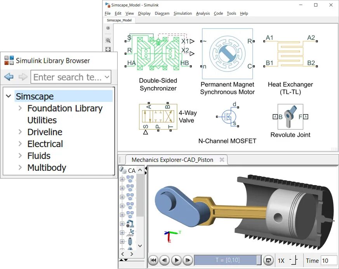Expand the world frame node plus box
The image size is (339, 269).
[122, 233]
